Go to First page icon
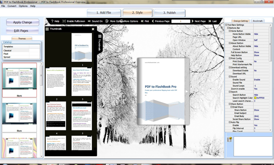 (x=142, y=21)
